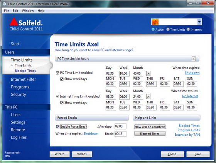Expand the Time Limits sidebar section

22,60
